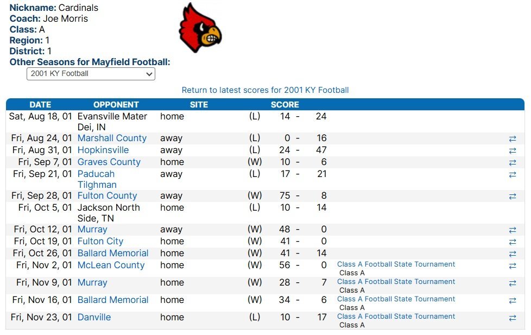The width and height of the screenshot is (531, 335).
Task: Click the OPPONENT column header
Action: point(116,105)
